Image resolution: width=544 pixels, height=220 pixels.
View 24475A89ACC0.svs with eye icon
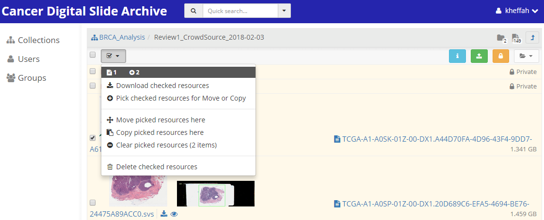(x=174, y=215)
